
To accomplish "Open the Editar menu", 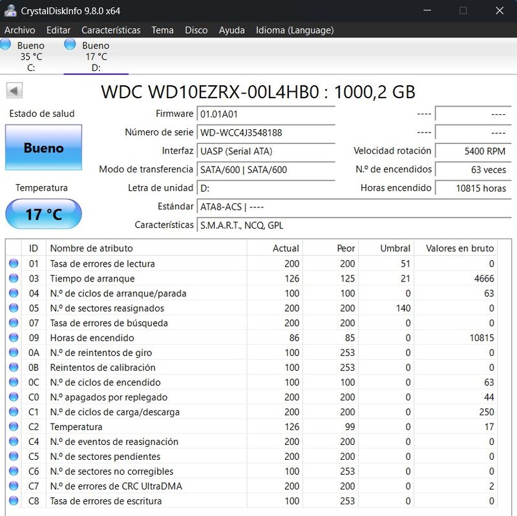I will pos(58,30).
